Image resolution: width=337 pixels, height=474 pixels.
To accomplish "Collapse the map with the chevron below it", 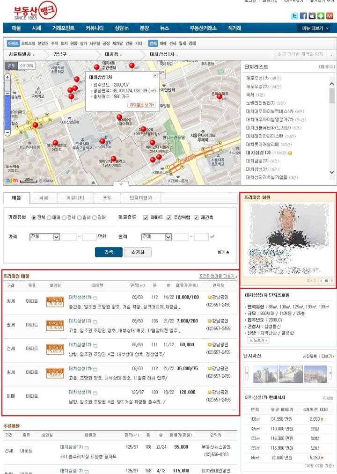I will click(x=121, y=184).
